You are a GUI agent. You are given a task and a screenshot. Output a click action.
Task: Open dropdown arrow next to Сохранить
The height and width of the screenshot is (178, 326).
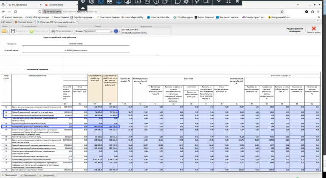27,31
